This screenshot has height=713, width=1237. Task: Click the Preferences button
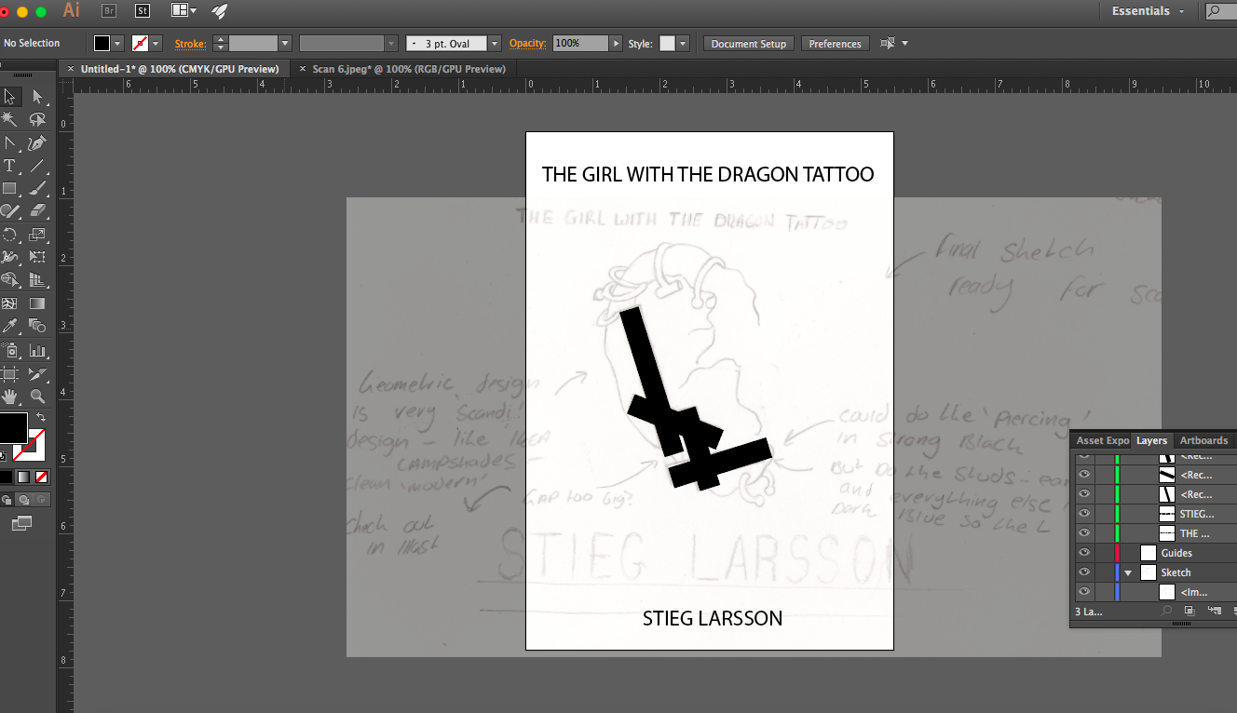click(835, 44)
